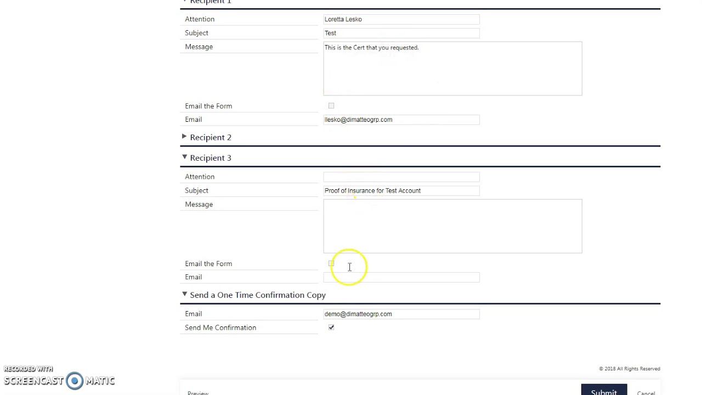Click the Proof of Insurance subject field

pyautogui.click(x=401, y=190)
